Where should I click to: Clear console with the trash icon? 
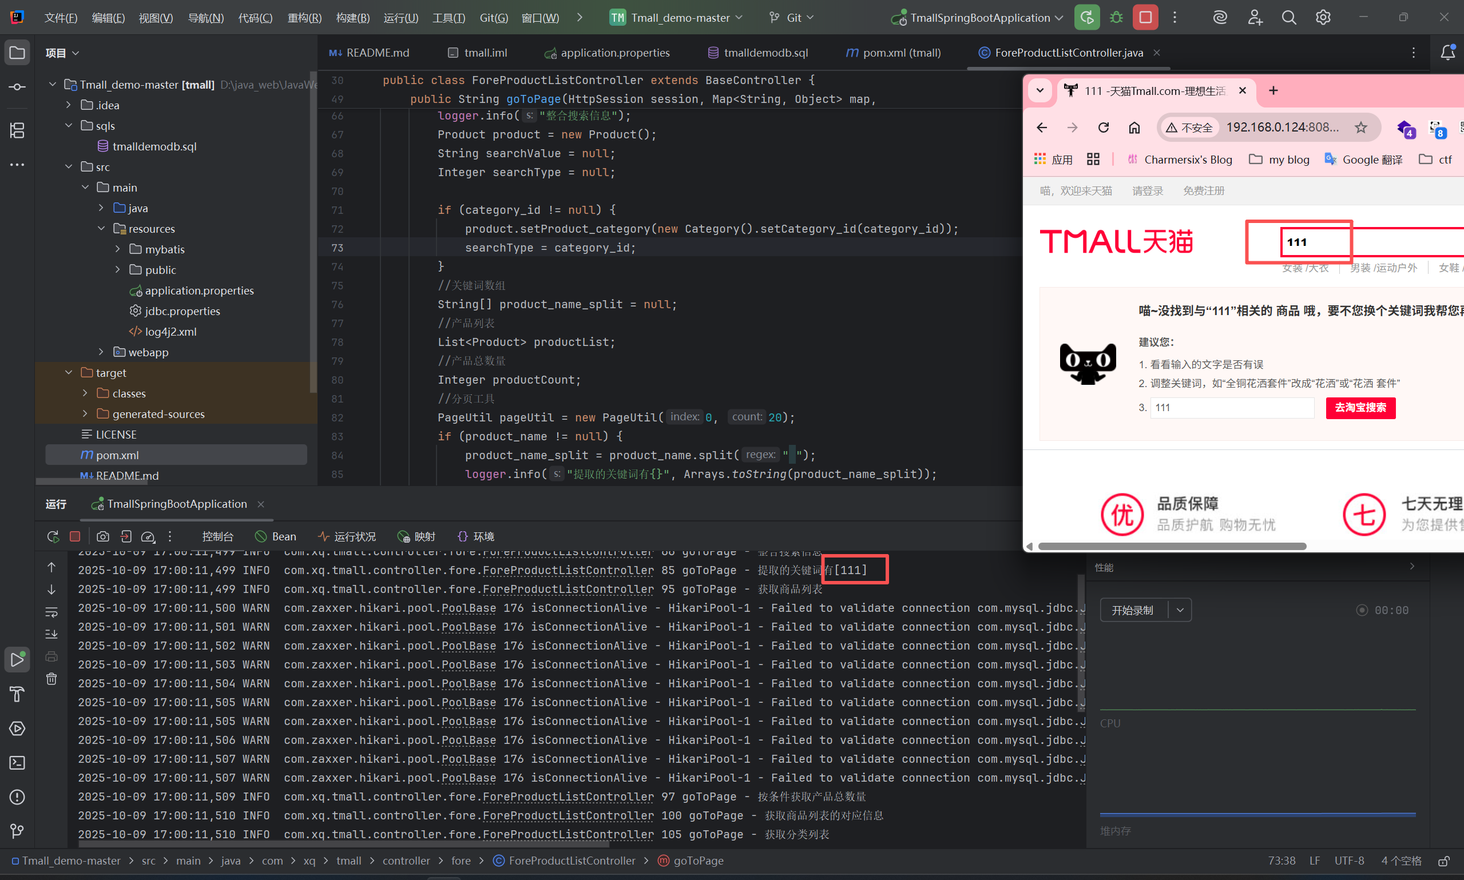click(x=51, y=679)
